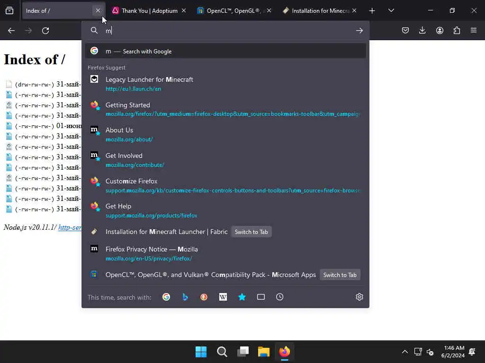
Task: Switch to Tab for Fabric installation
Action: coord(251,232)
